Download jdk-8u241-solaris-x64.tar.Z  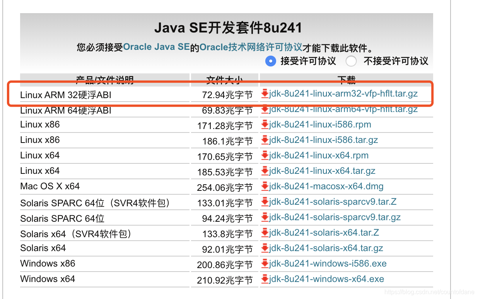pos(324,233)
